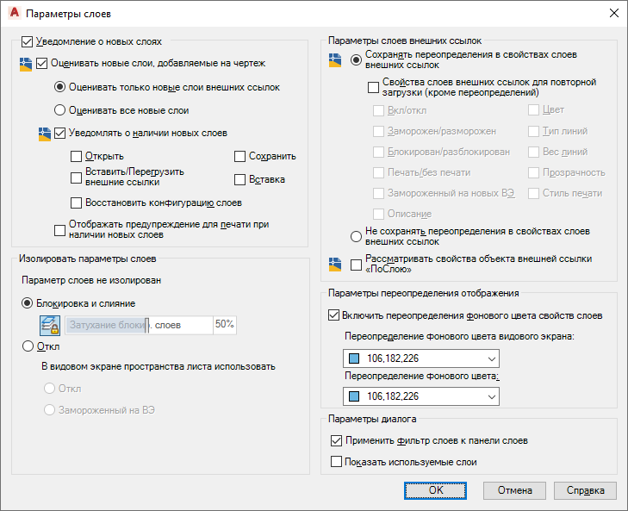
Task: Open the viewport background color override dropdown
Action: [x=420, y=358]
